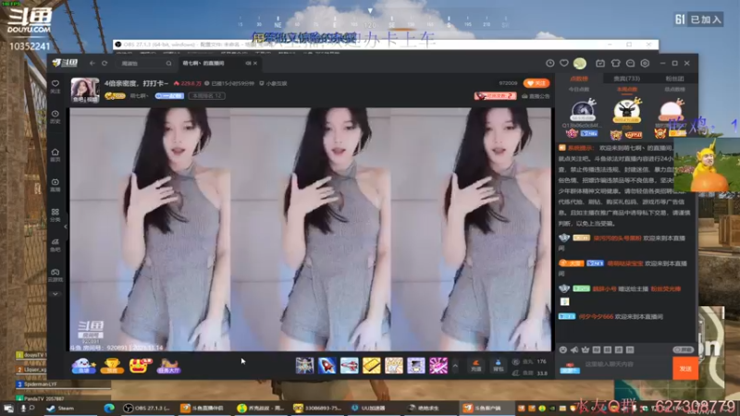
Task: Click the orange Send button
Action: coord(685,368)
